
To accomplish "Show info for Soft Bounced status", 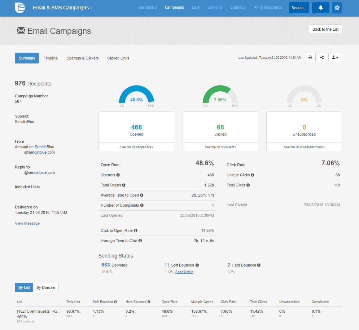I will [197, 265].
